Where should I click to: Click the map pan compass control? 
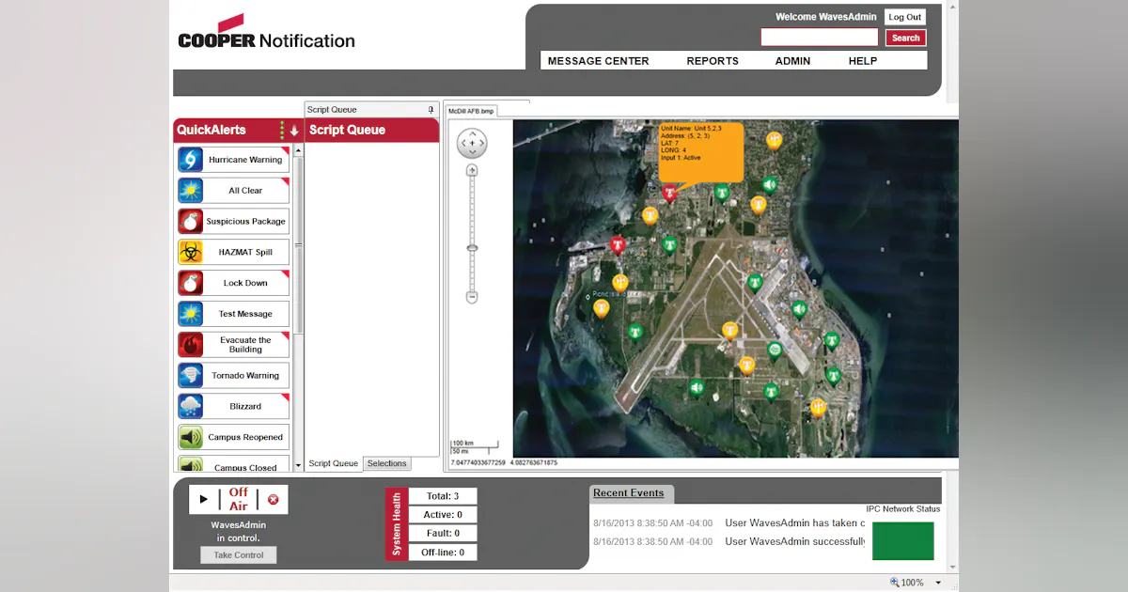[472, 144]
